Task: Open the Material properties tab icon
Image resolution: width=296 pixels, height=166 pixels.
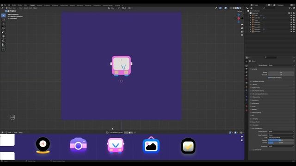Action: tap(247, 106)
